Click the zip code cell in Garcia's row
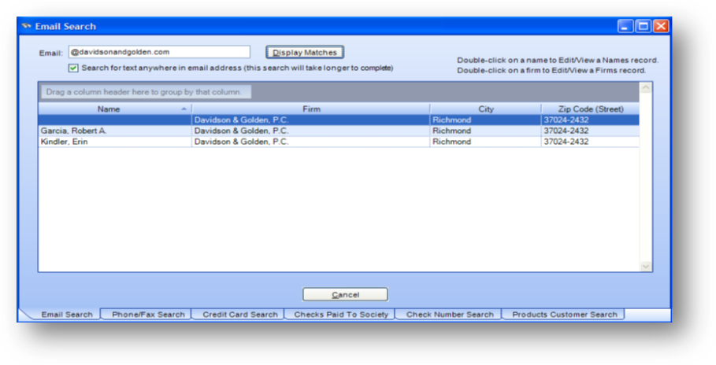 [x=591, y=131]
